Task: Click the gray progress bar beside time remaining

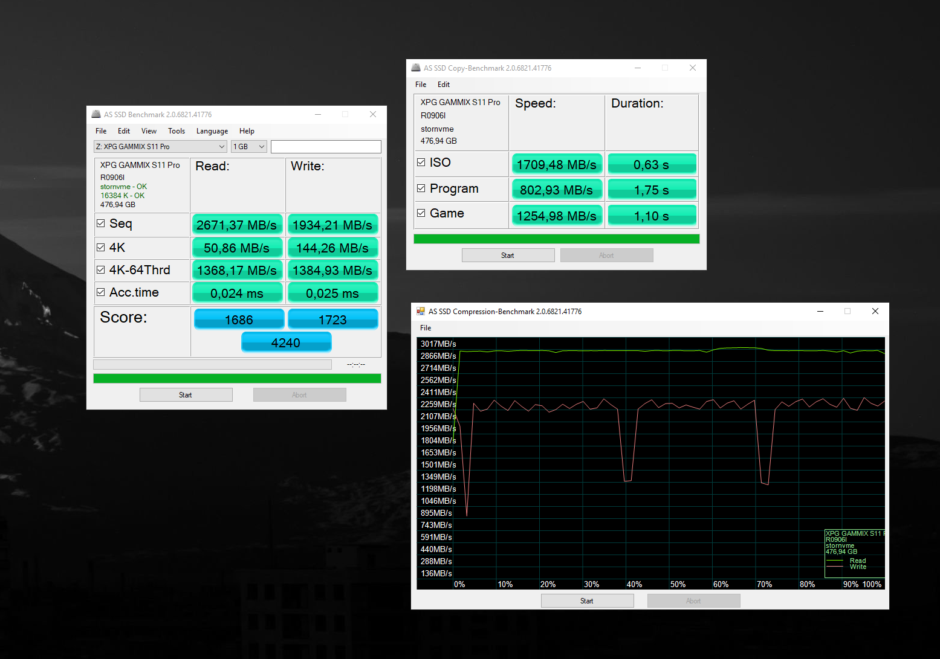Action: (212, 365)
